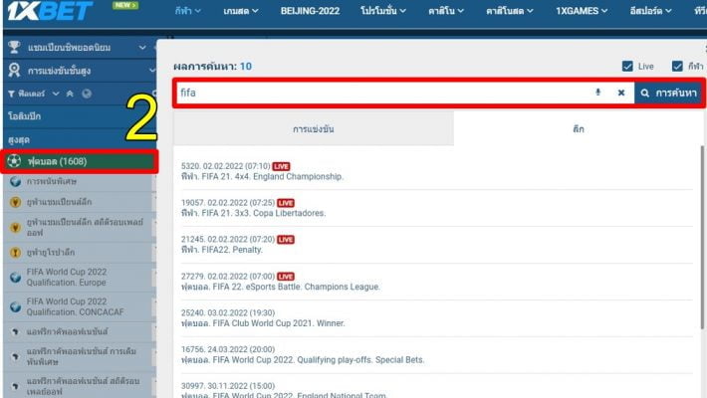Click the LIVE badge on event 19057
The image size is (707, 398).
286,203
